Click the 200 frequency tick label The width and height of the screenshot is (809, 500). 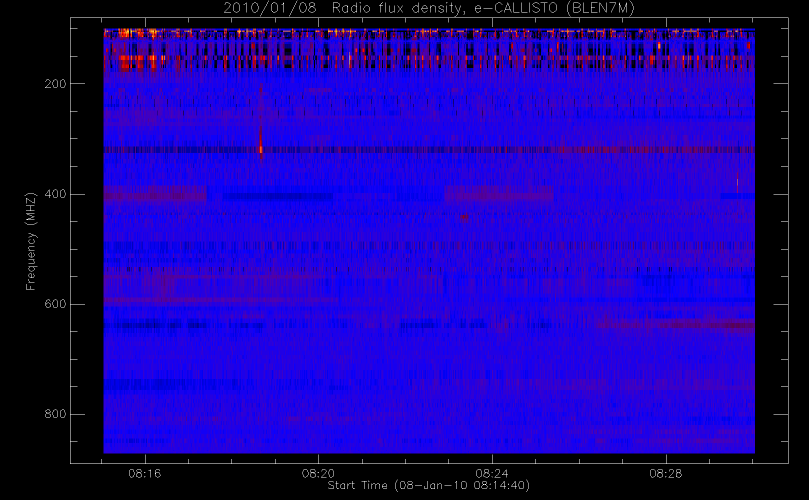pyautogui.click(x=55, y=84)
